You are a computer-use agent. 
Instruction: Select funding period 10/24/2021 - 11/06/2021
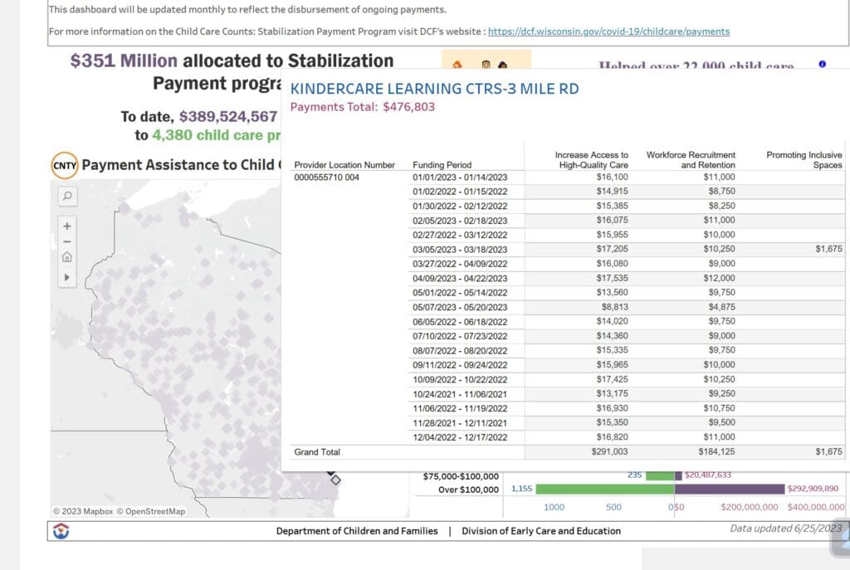click(x=460, y=394)
